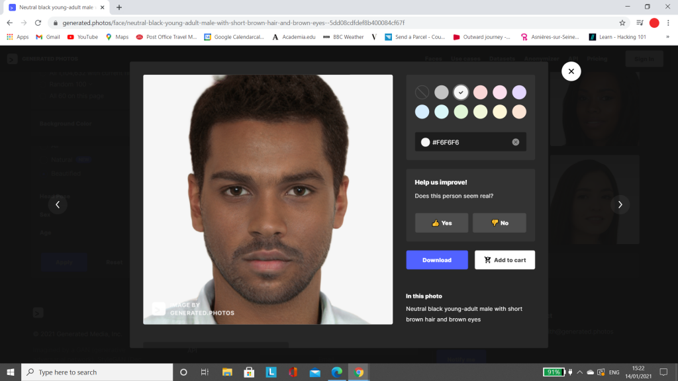Open the Mail app on taskbar
This screenshot has height=381, width=678.
[x=315, y=372]
